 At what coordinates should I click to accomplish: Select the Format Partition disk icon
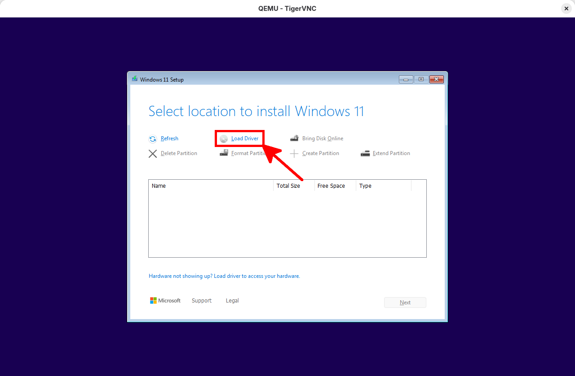pos(224,153)
